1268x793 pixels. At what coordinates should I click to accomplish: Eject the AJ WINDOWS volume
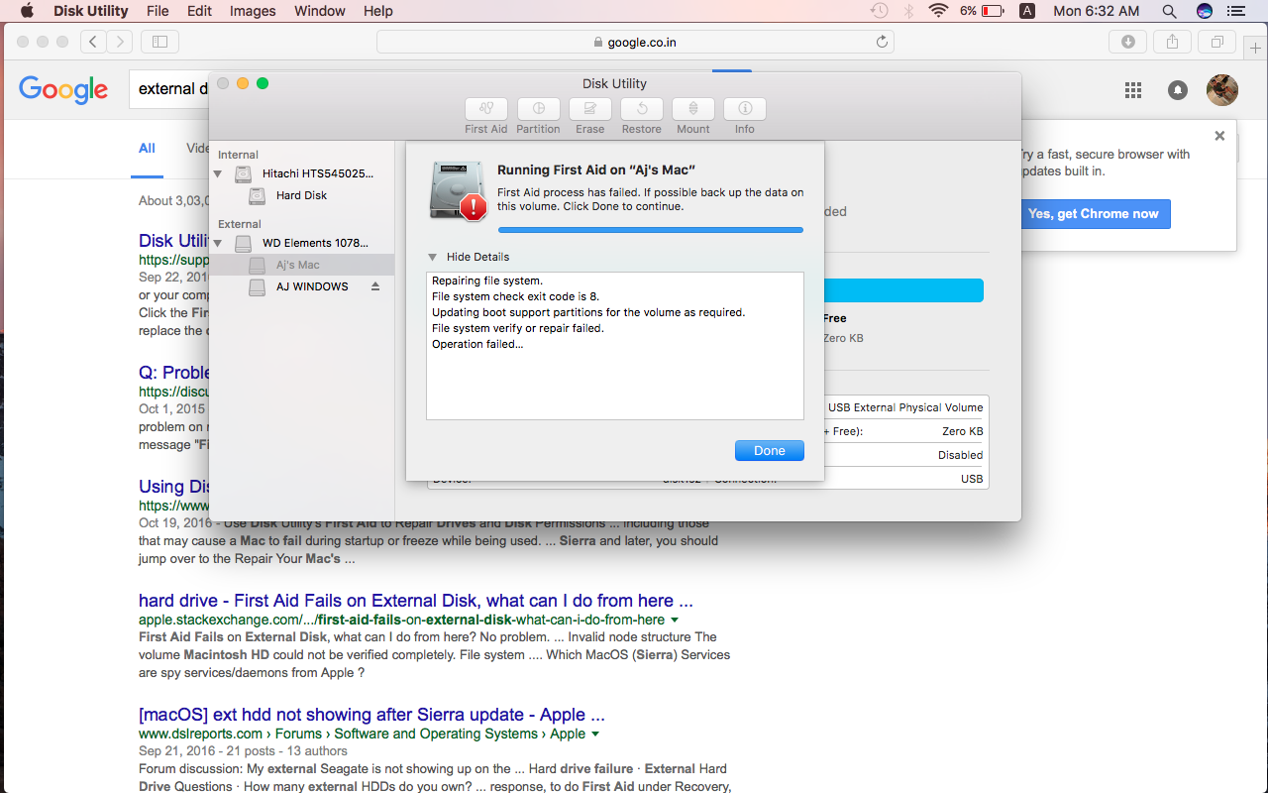coord(375,286)
